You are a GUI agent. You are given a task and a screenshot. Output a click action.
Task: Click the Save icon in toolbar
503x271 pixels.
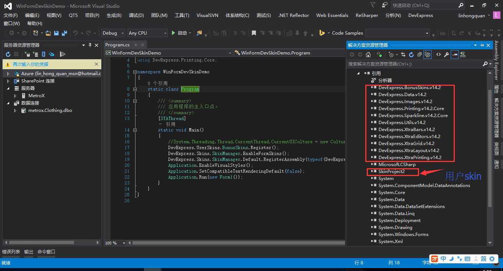(x=56, y=33)
